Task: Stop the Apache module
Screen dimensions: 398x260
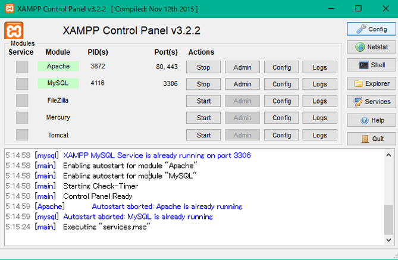Action: [203, 67]
